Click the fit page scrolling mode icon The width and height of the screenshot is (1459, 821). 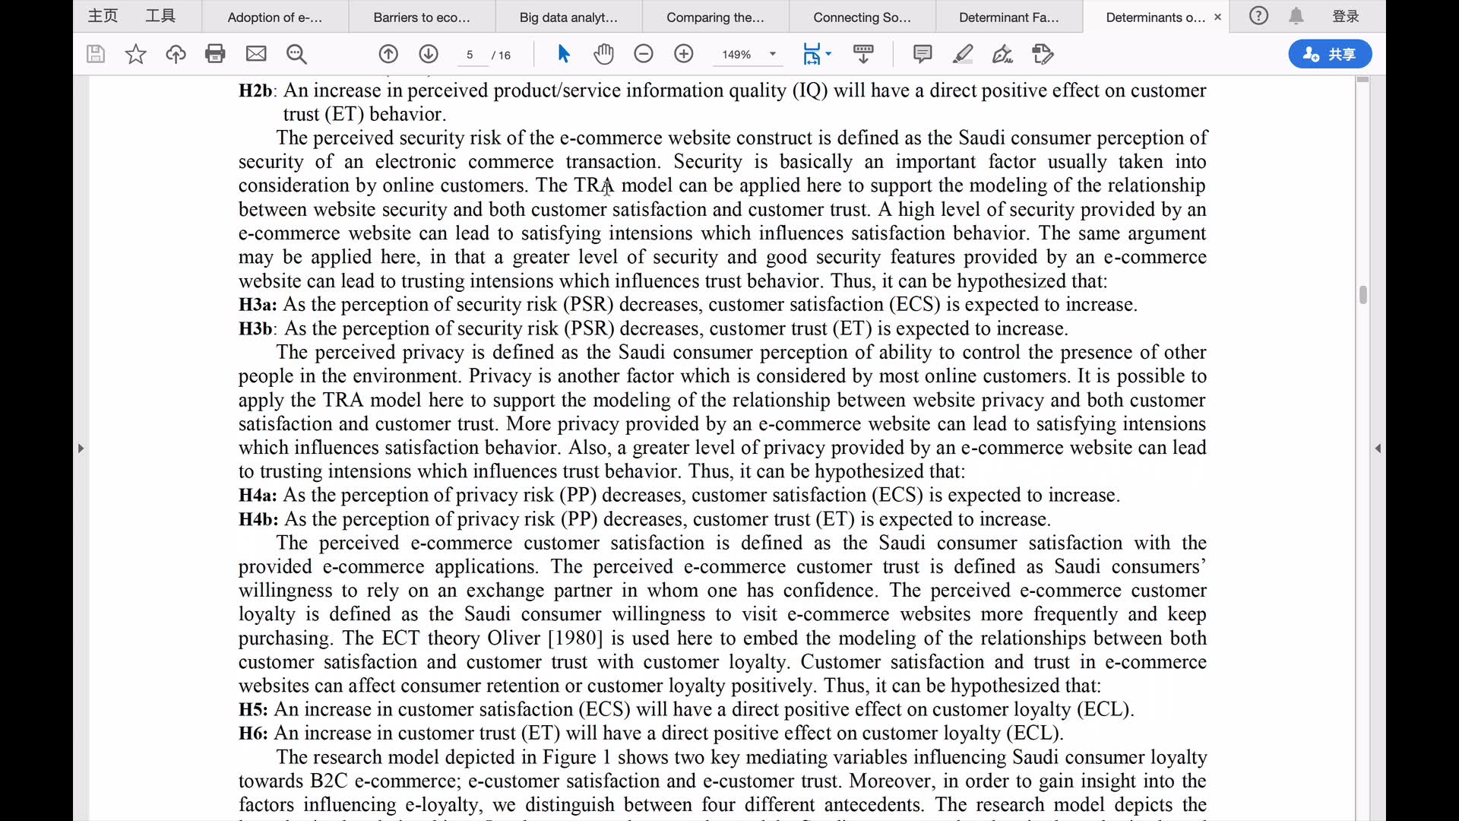click(812, 54)
